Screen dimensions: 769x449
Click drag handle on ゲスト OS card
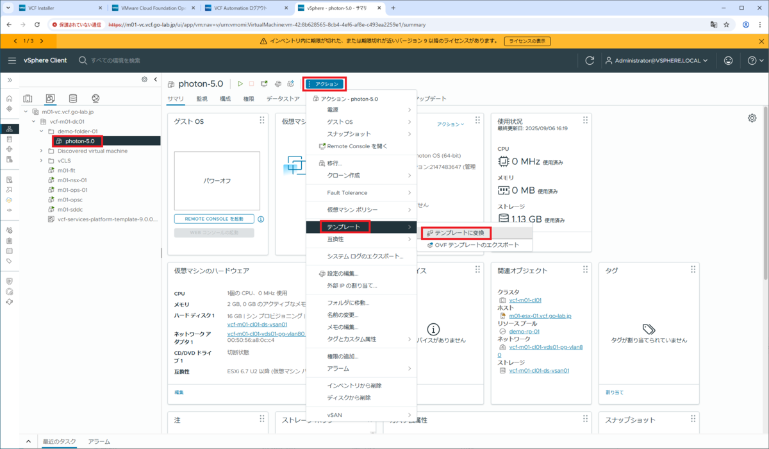point(261,121)
